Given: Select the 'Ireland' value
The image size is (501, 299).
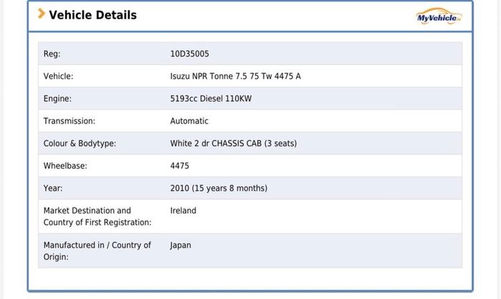Looking at the screenshot, I should click(183, 210).
